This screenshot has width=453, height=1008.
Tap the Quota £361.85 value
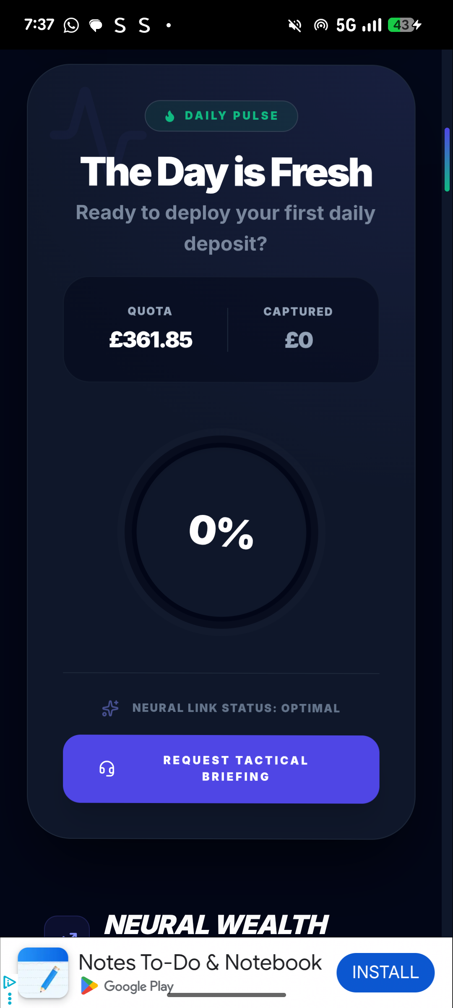click(x=151, y=339)
